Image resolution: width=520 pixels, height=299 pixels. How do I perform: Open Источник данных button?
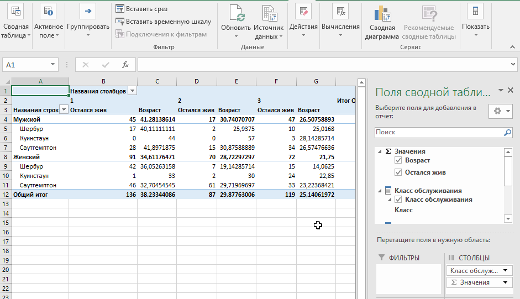point(269,22)
